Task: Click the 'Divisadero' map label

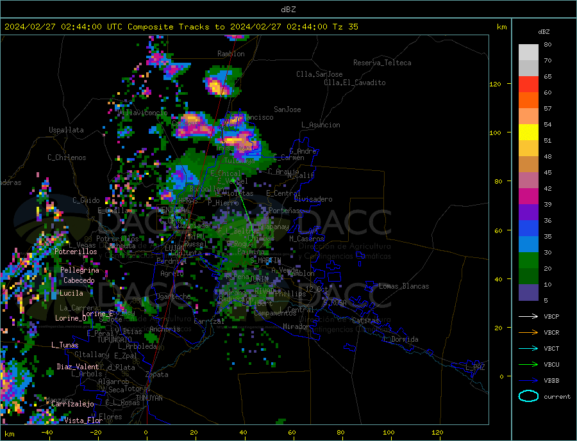Action: [313, 199]
